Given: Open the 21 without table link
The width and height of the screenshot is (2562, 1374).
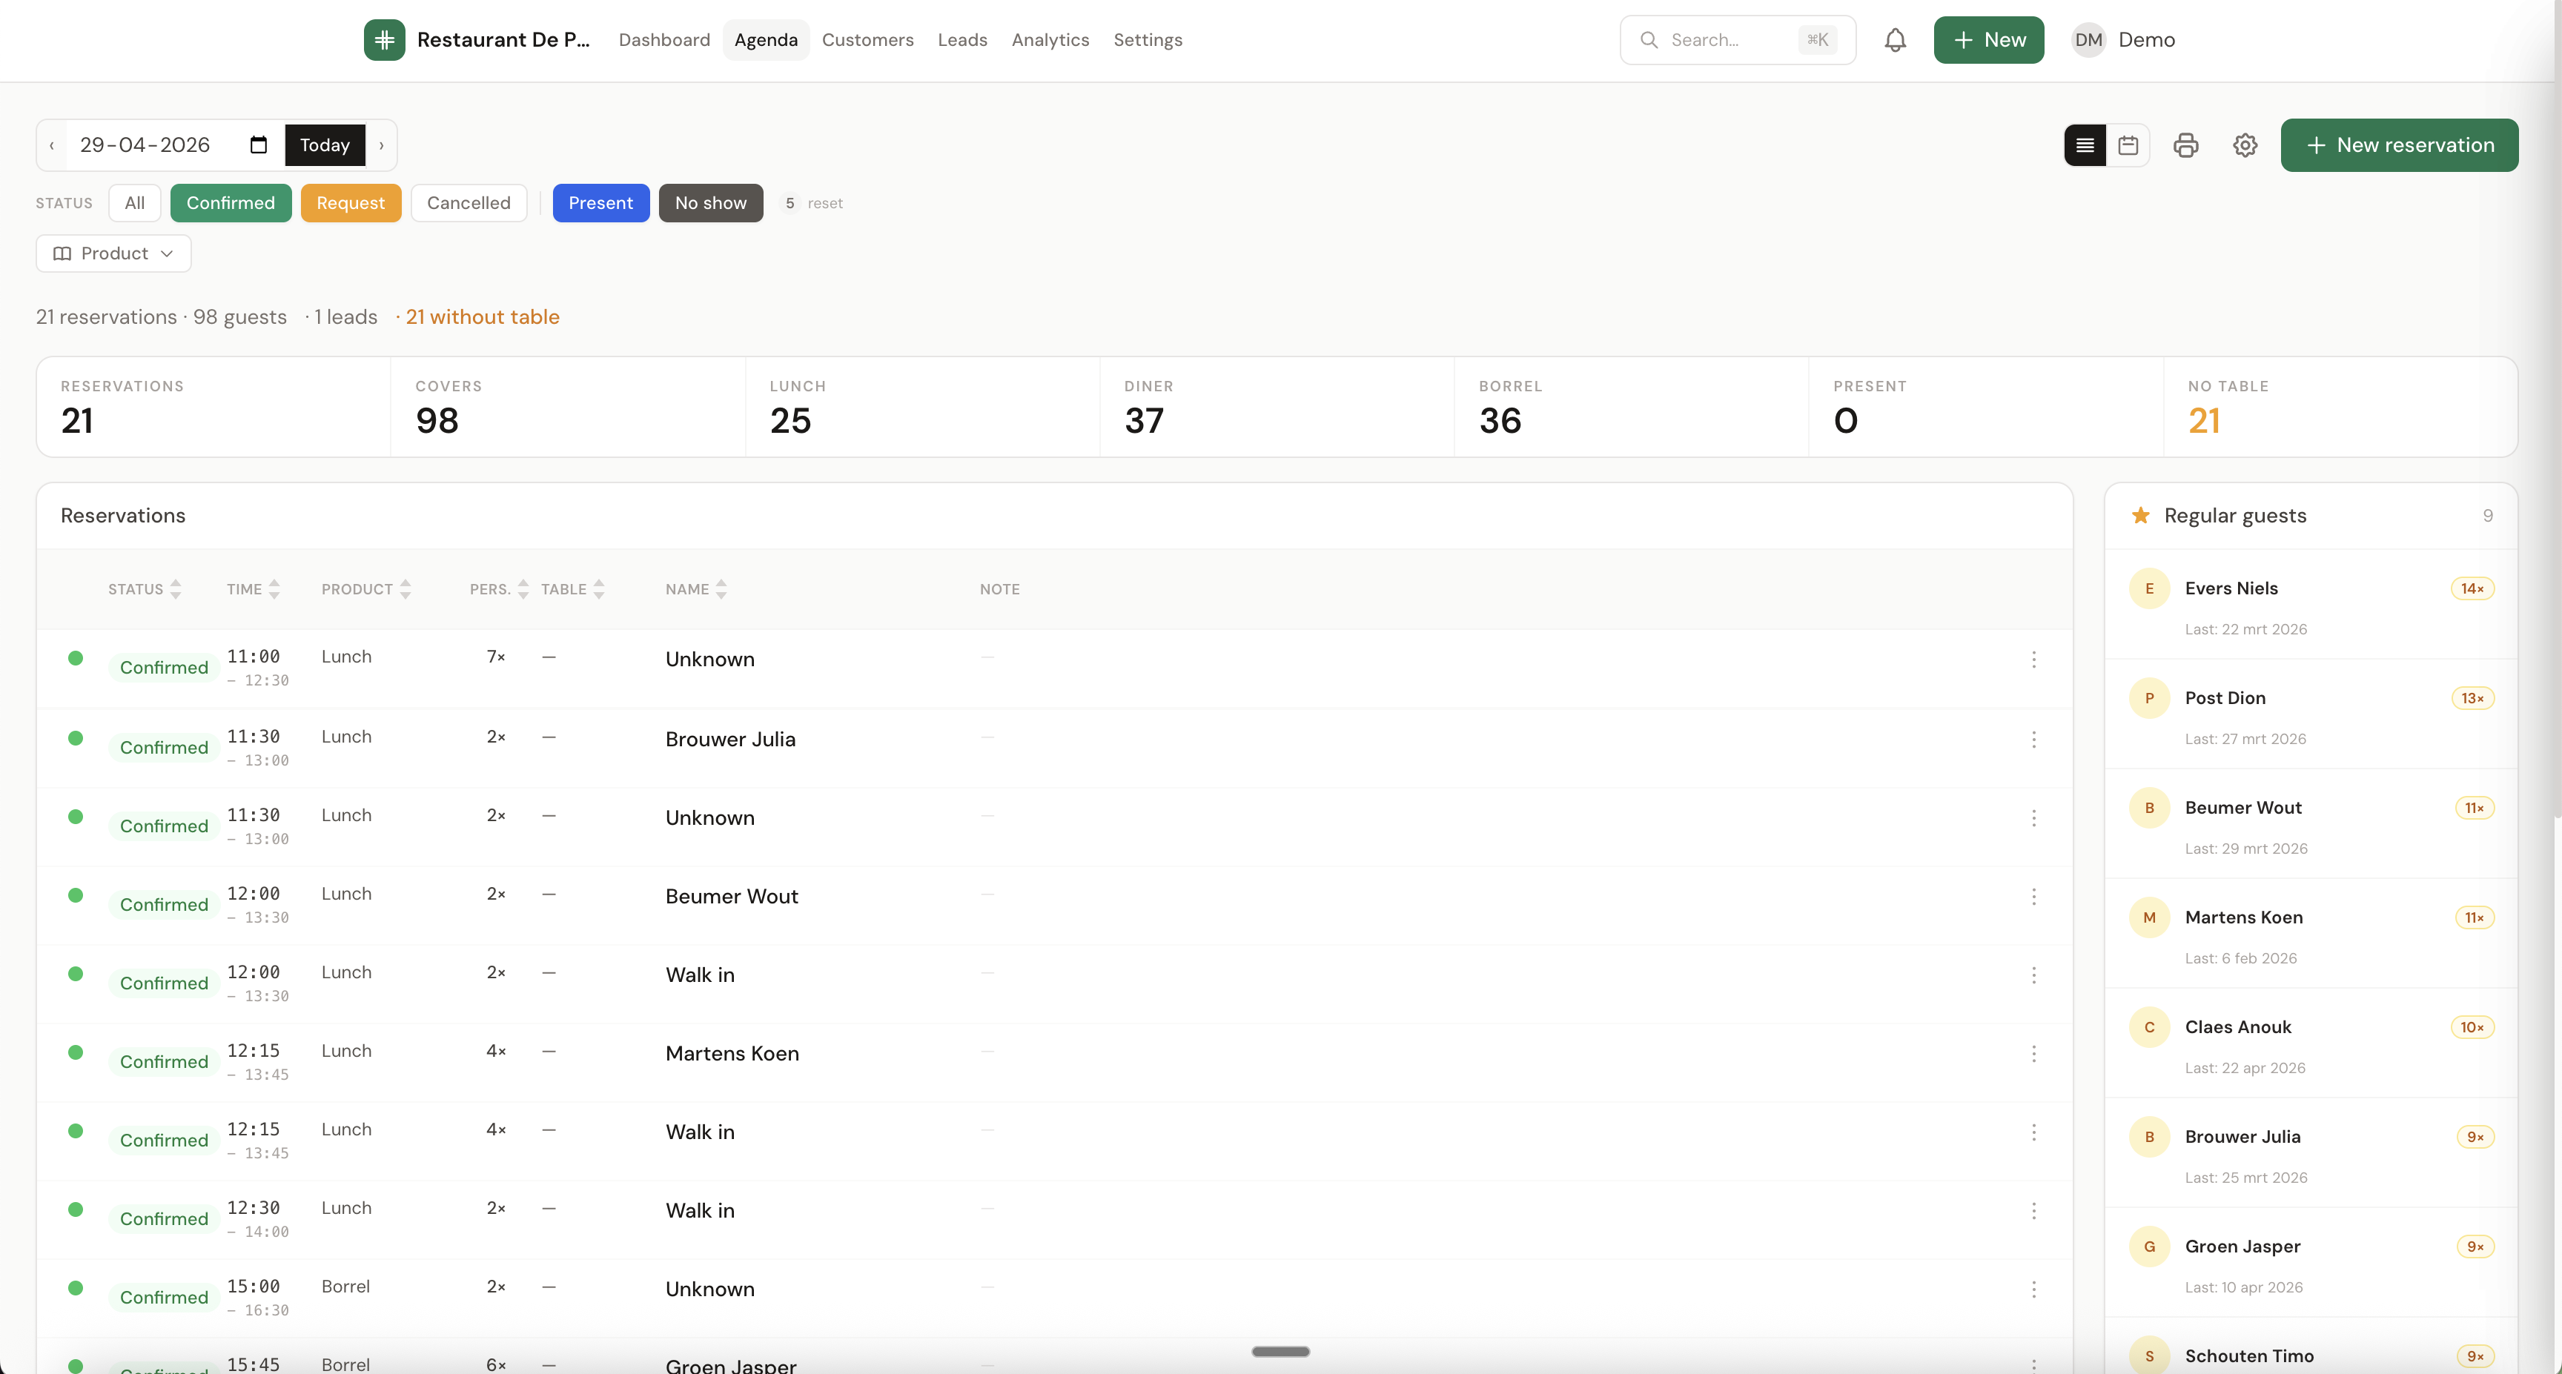Looking at the screenshot, I should coord(483,316).
